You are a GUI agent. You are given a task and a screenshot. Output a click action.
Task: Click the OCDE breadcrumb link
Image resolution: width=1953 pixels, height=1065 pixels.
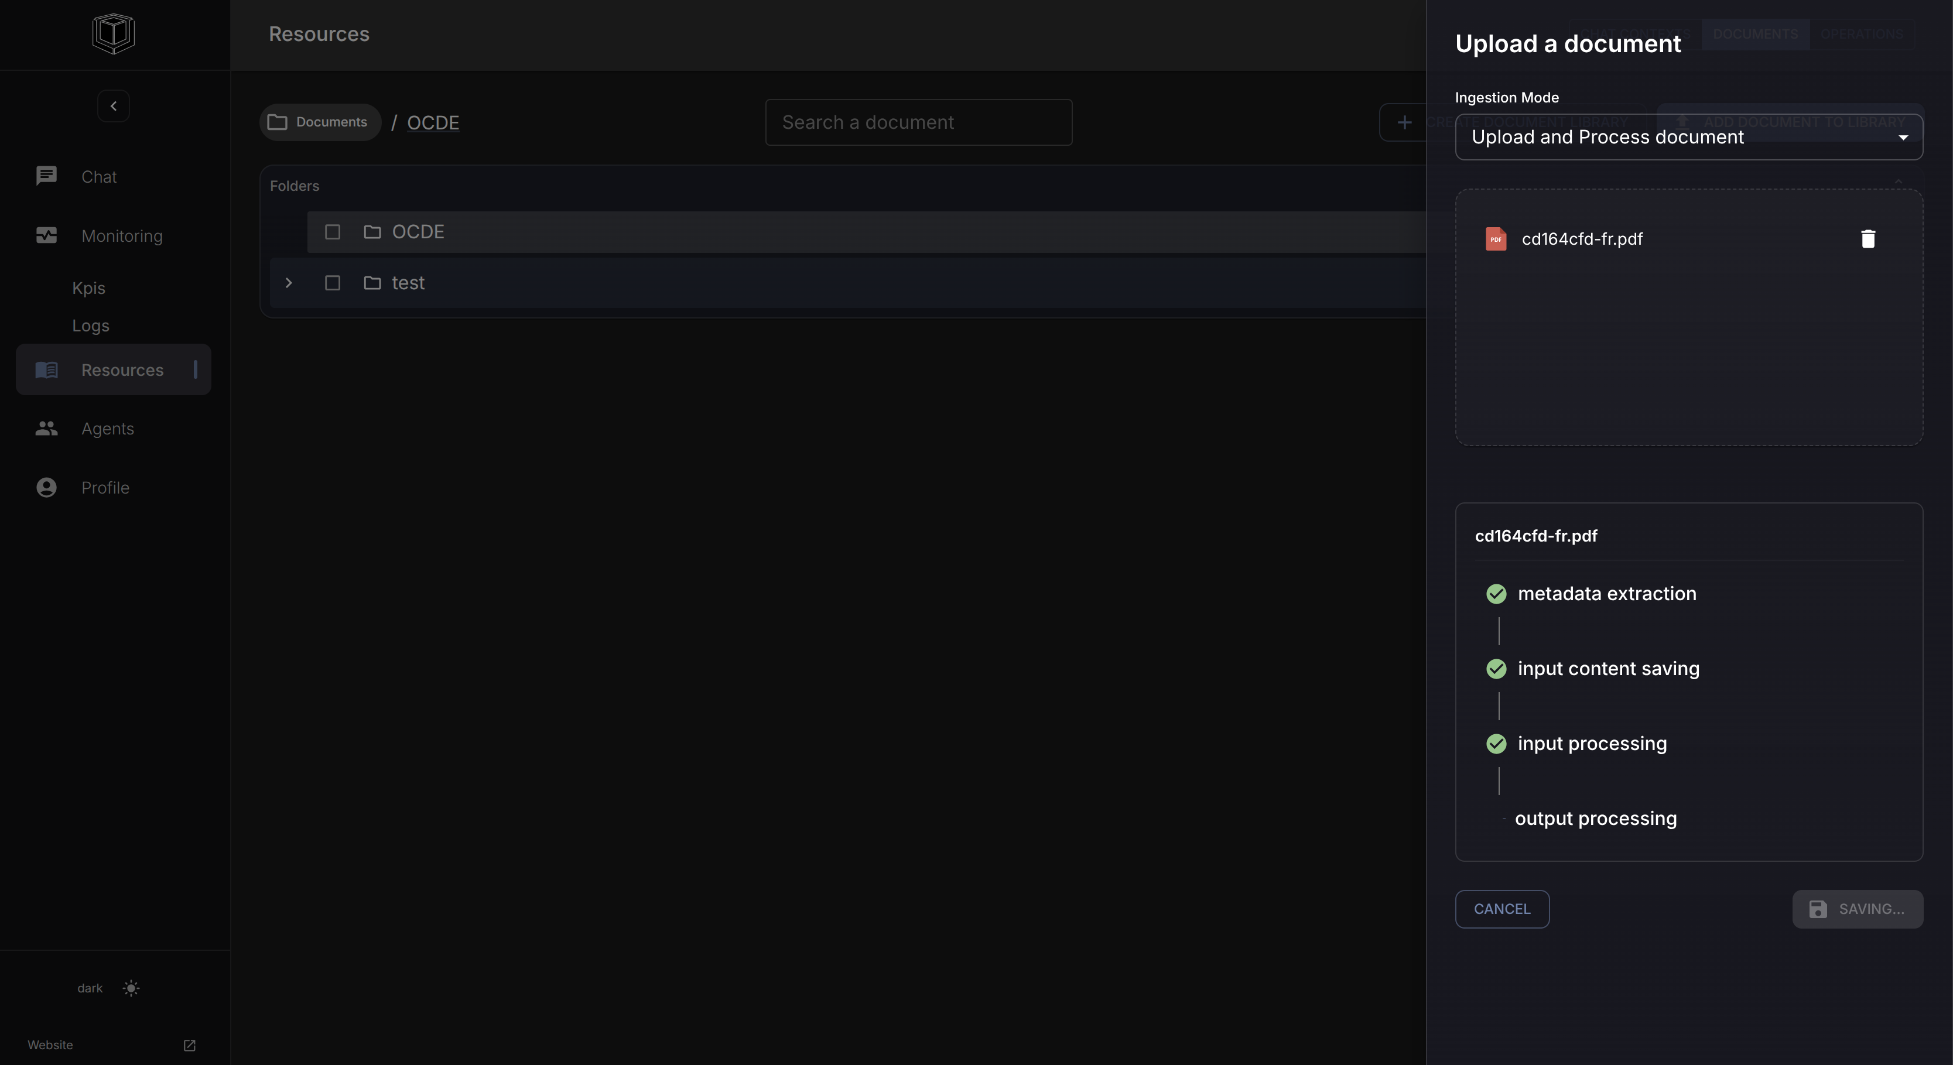[x=432, y=123]
